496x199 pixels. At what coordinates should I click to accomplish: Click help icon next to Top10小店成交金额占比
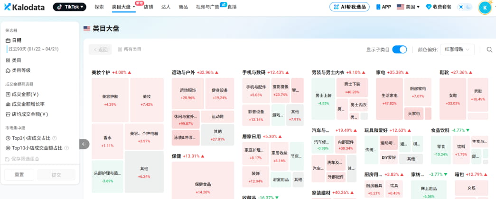click(66, 148)
